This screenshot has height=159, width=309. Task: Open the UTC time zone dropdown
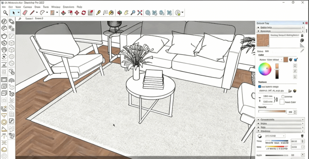point(275,136)
